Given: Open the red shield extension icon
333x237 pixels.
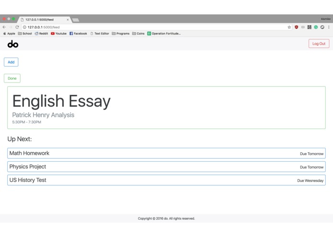Looking at the screenshot, I should tap(297, 27).
